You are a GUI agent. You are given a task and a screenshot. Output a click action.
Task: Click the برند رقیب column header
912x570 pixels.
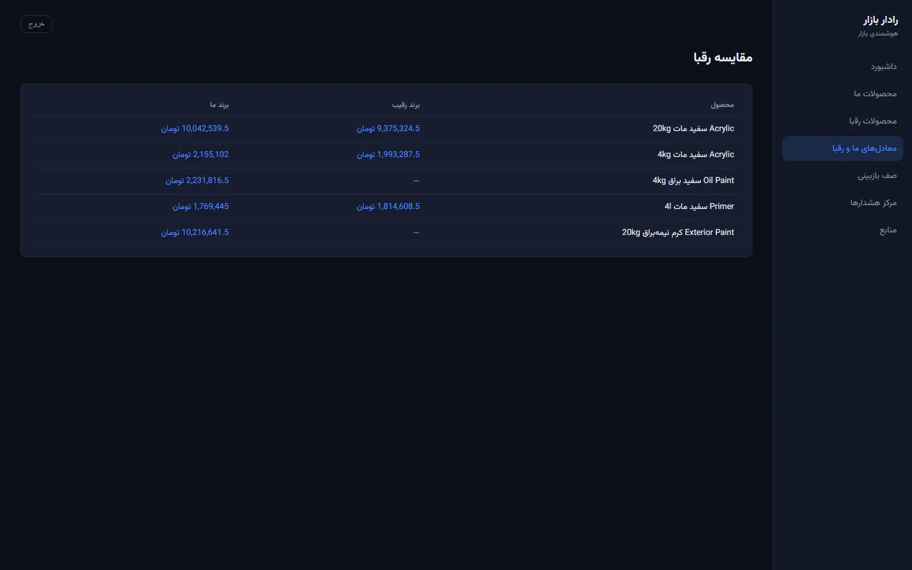coord(406,104)
